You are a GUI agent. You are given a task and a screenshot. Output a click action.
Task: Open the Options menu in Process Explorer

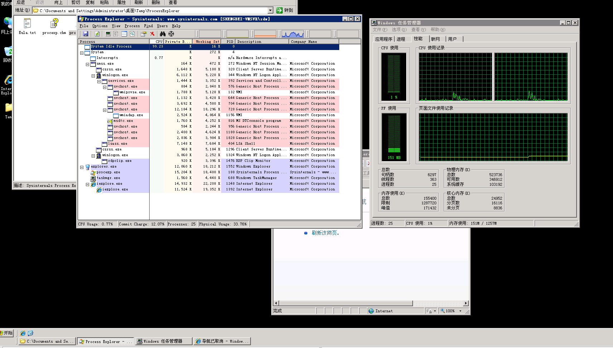tap(100, 26)
